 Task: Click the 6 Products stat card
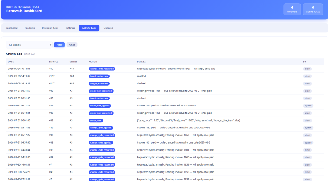click(x=292, y=9)
